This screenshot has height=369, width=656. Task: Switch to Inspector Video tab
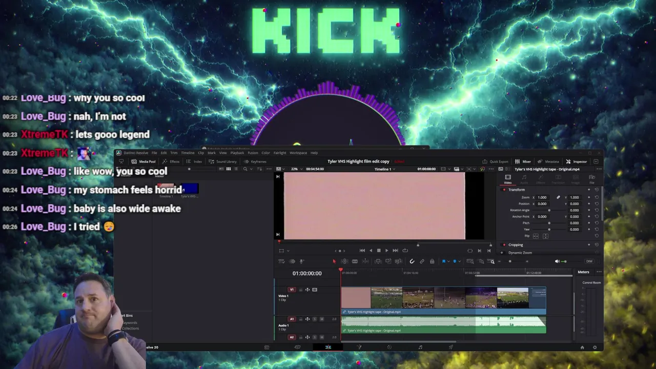coord(508,179)
